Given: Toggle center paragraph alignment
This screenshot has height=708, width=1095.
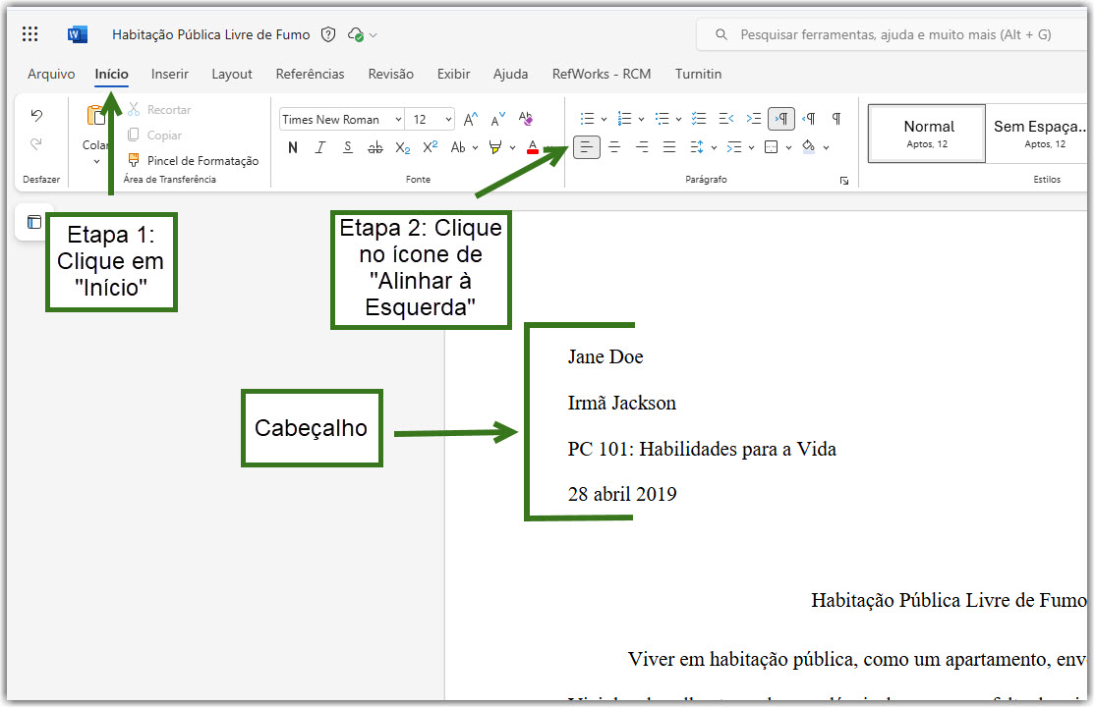Looking at the screenshot, I should [614, 147].
